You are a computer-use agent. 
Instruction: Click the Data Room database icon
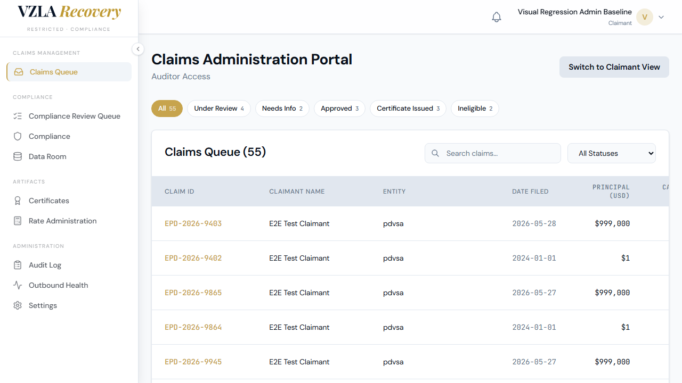click(18, 156)
